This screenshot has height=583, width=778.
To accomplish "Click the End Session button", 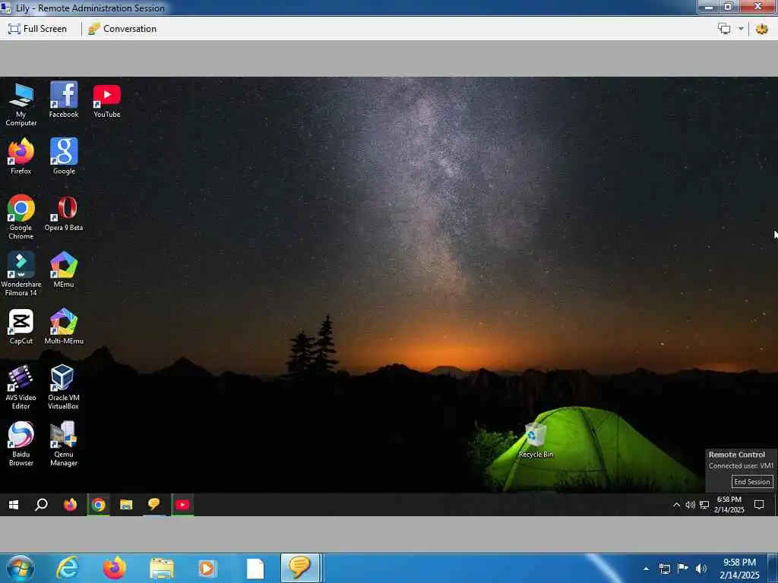I will point(751,482).
